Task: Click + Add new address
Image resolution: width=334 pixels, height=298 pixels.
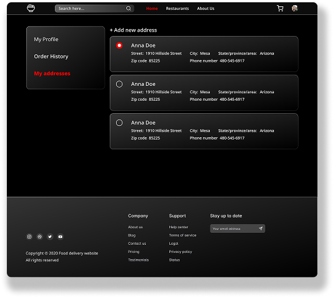Action: (x=133, y=30)
